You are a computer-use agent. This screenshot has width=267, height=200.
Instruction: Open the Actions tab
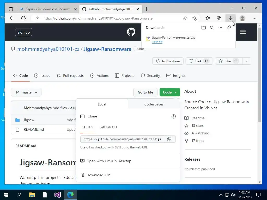click(x=99, y=76)
